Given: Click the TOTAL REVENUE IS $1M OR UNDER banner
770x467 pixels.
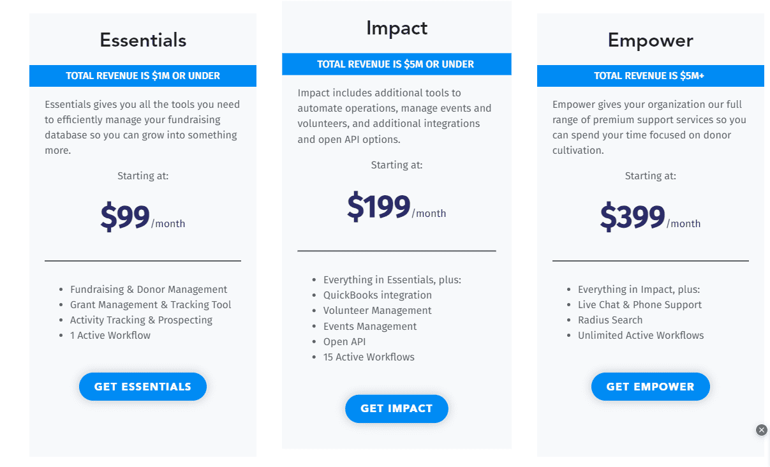Looking at the screenshot, I should pyautogui.click(x=142, y=75).
